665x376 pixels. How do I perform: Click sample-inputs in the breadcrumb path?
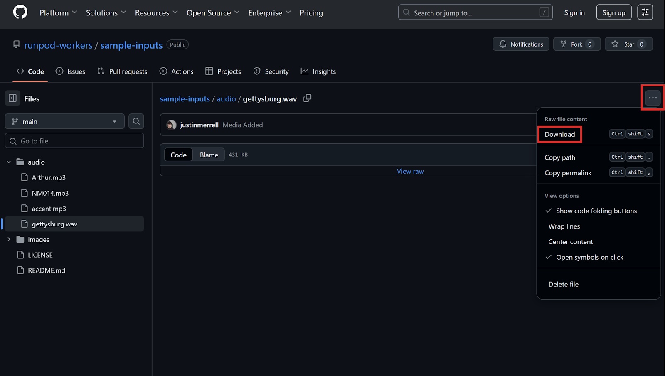[x=185, y=99]
